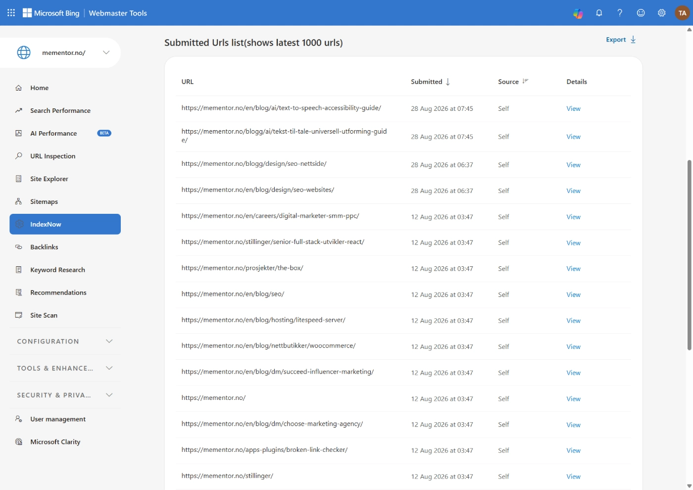693x490 pixels.
Task: View details for seo-websites URL
Action: point(573,191)
